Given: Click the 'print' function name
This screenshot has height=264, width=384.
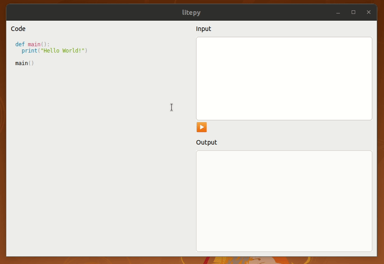Looking at the screenshot, I should click(x=29, y=51).
